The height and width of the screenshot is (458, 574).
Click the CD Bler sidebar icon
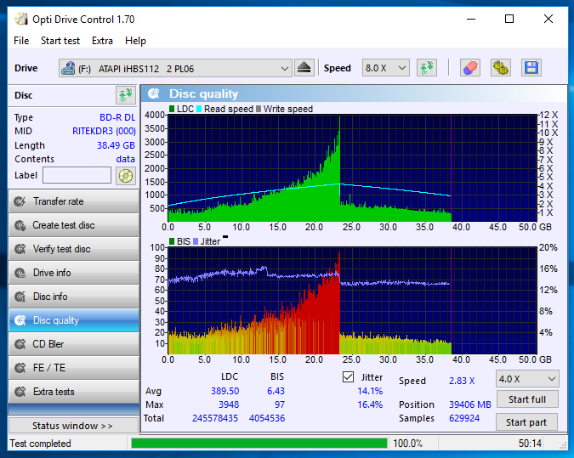pyautogui.click(x=20, y=344)
